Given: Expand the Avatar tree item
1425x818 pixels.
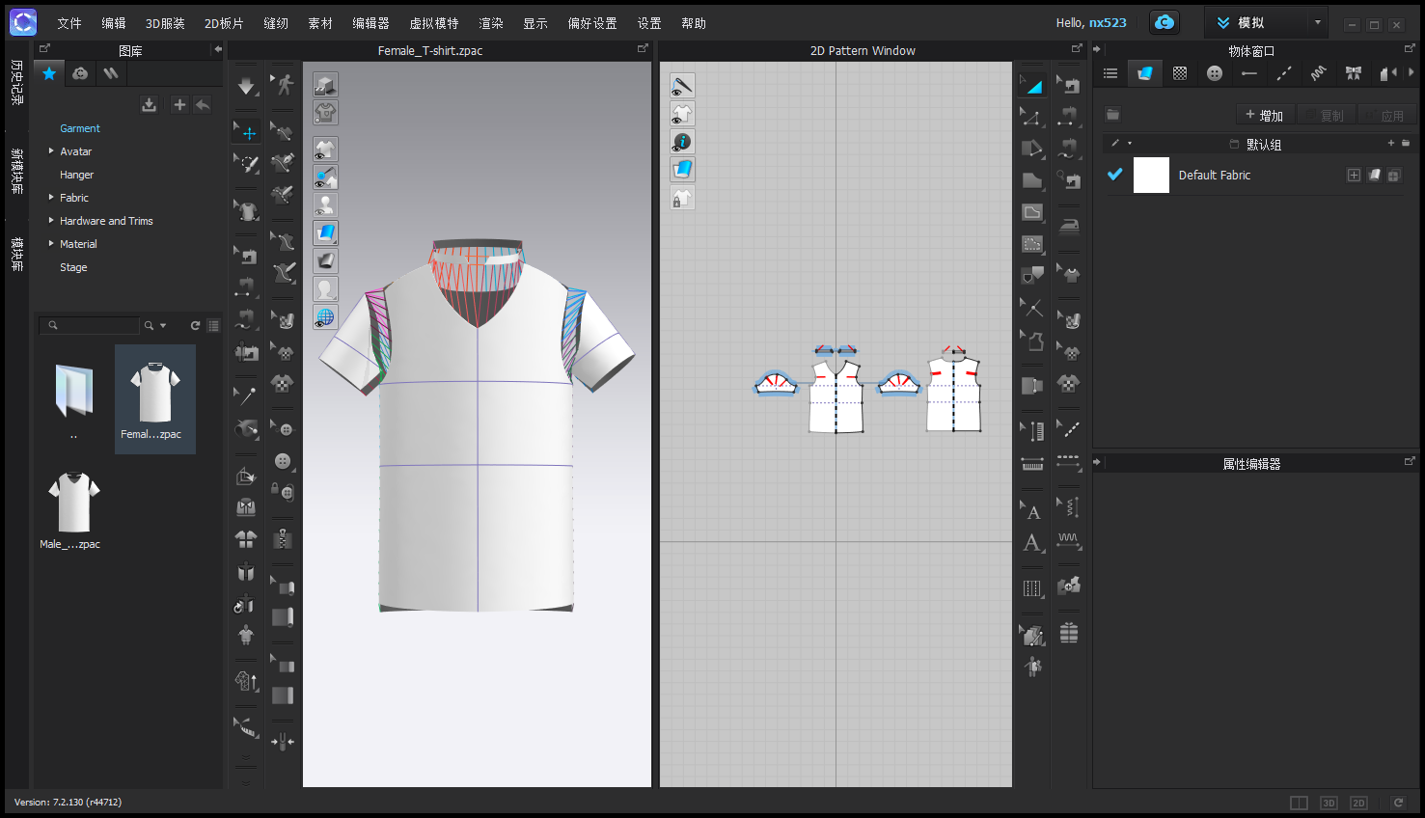Looking at the screenshot, I should coord(51,151).
